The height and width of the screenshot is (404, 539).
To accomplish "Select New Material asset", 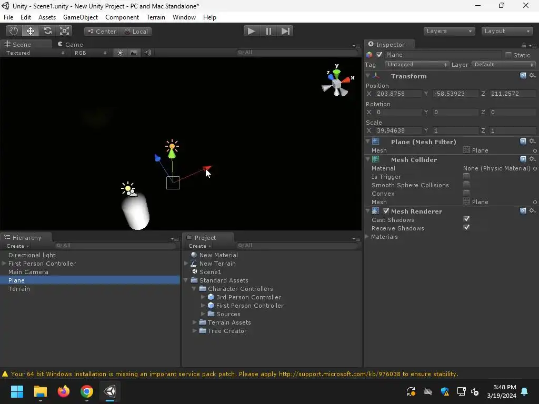I will click(218, 255).
